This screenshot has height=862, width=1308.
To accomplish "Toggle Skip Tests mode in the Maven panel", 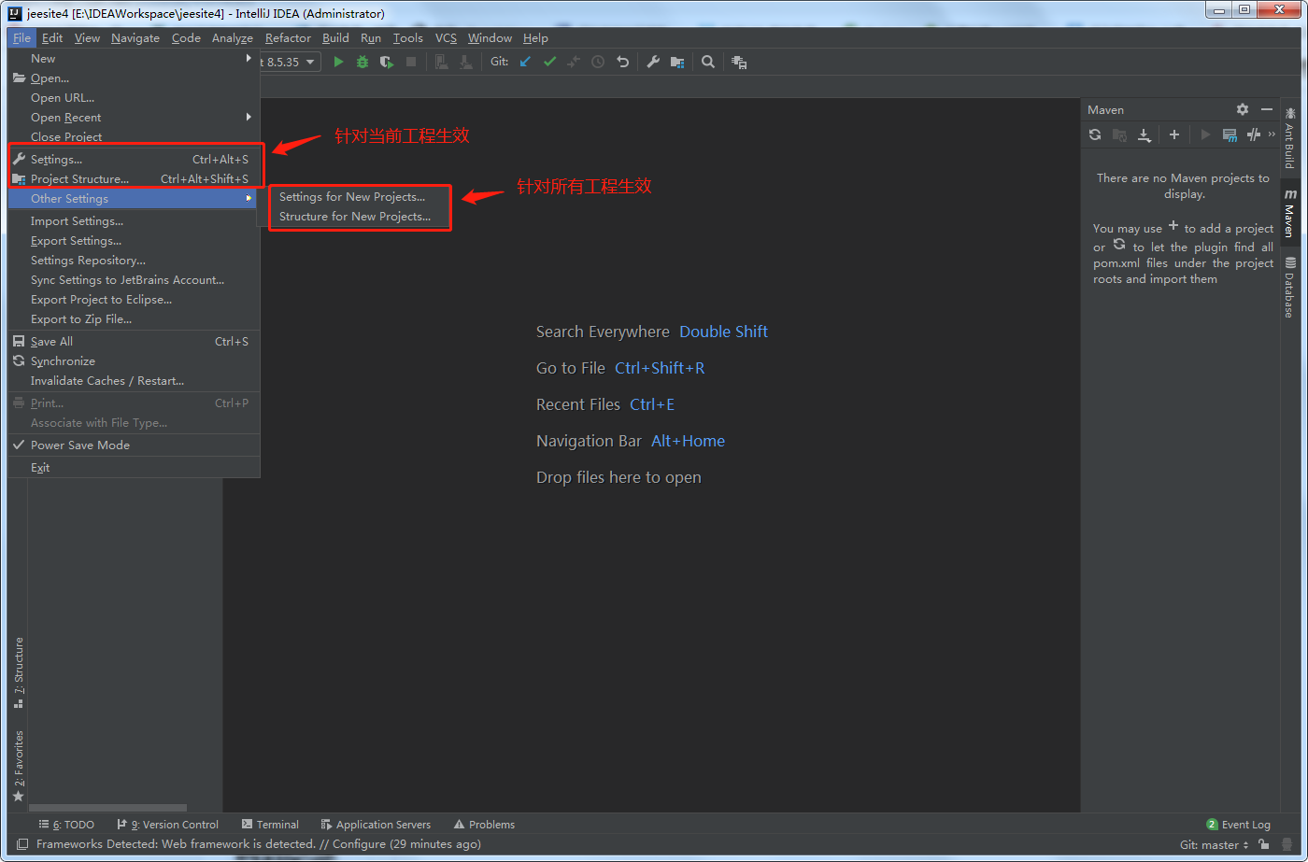I will [x=1254, y=134].
